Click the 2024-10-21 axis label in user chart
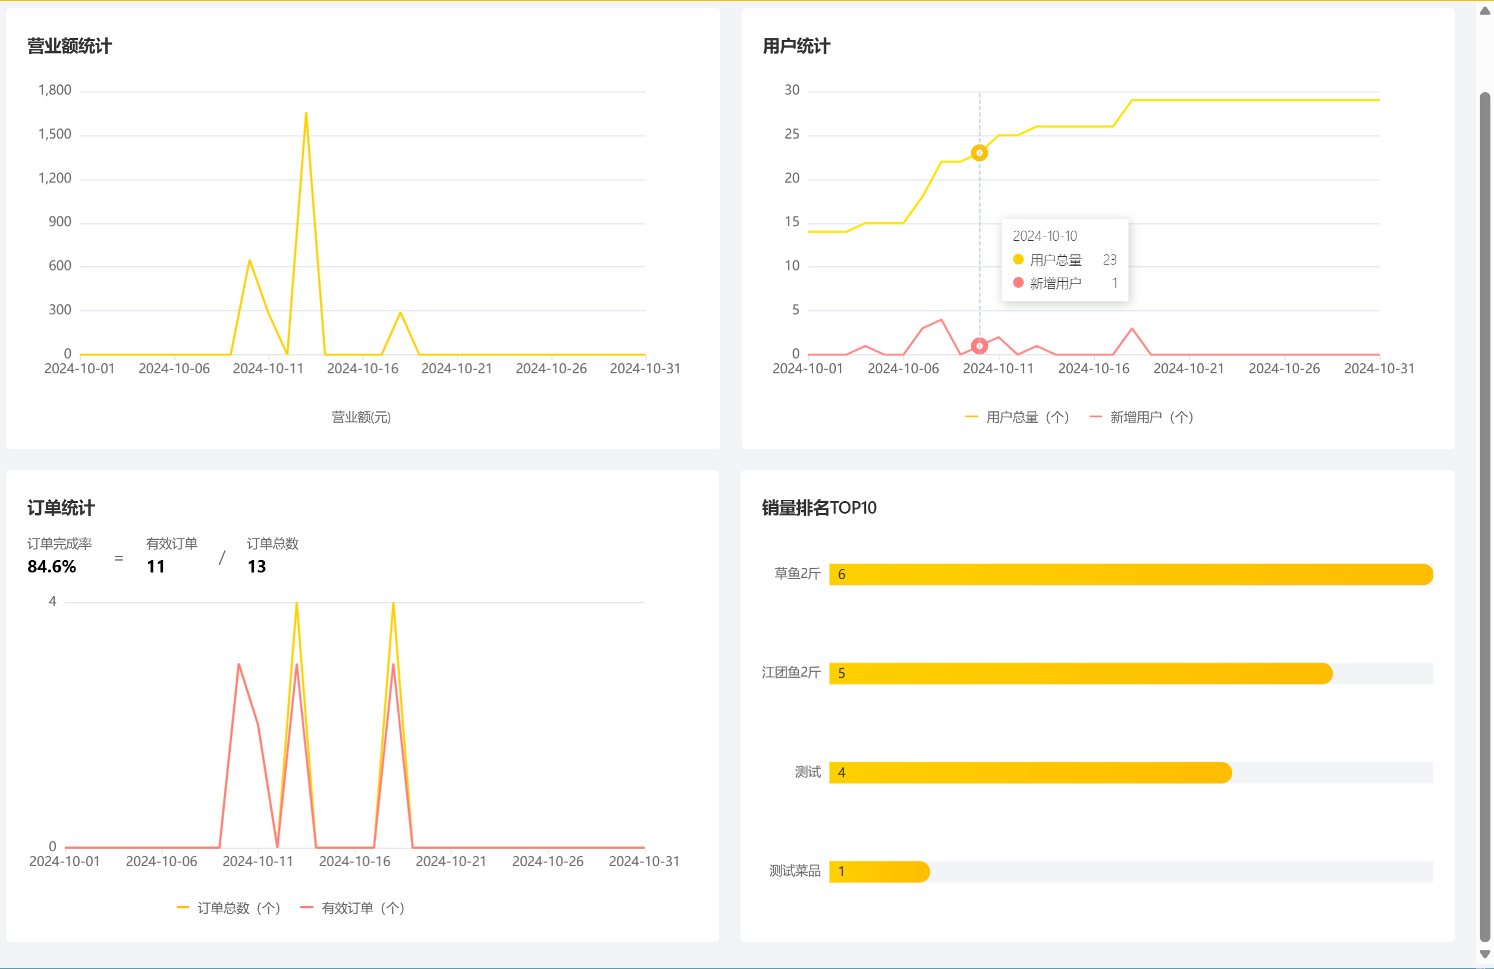 (x=1188, y=369)
